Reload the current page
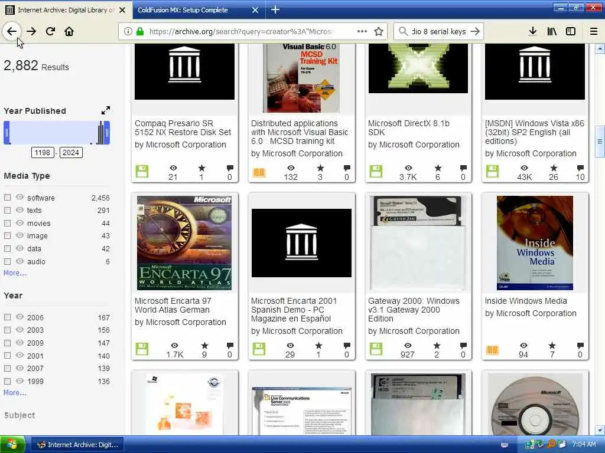Viewport: 605px width, 453px height. 50,31
